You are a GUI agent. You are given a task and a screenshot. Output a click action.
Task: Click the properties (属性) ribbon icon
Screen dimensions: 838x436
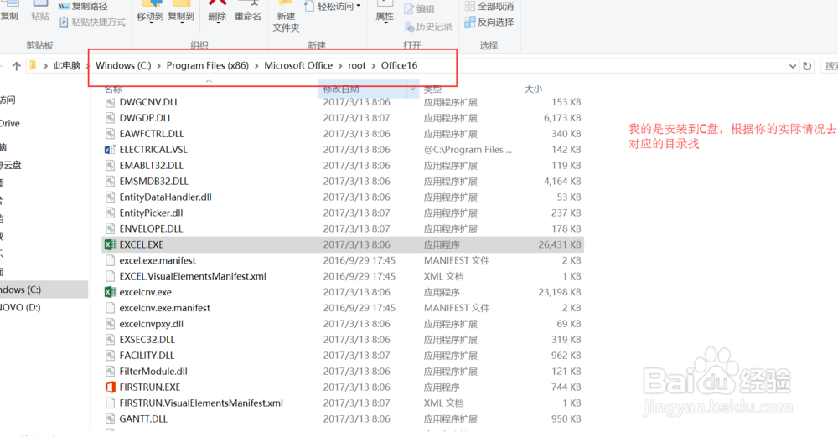(x=385, y=3)
